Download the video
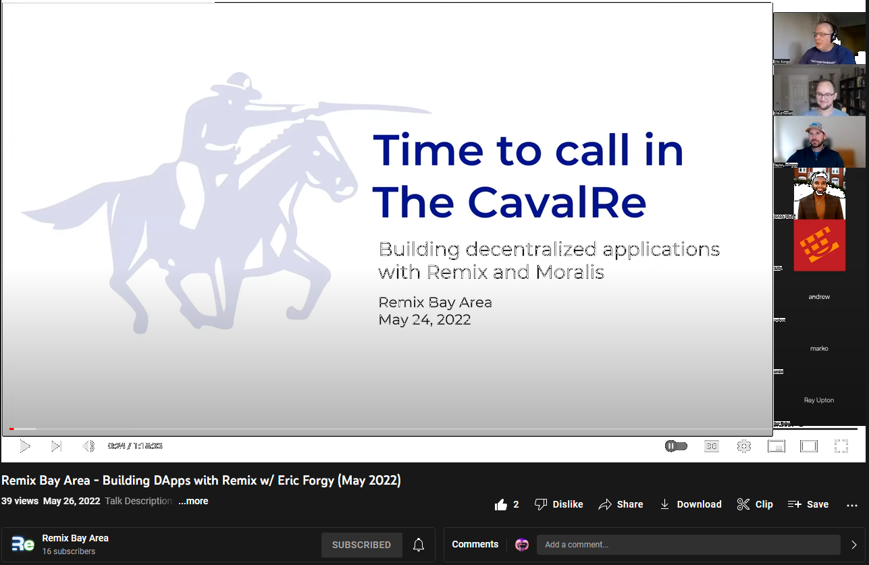869x565 pixels. pos(690,504)
